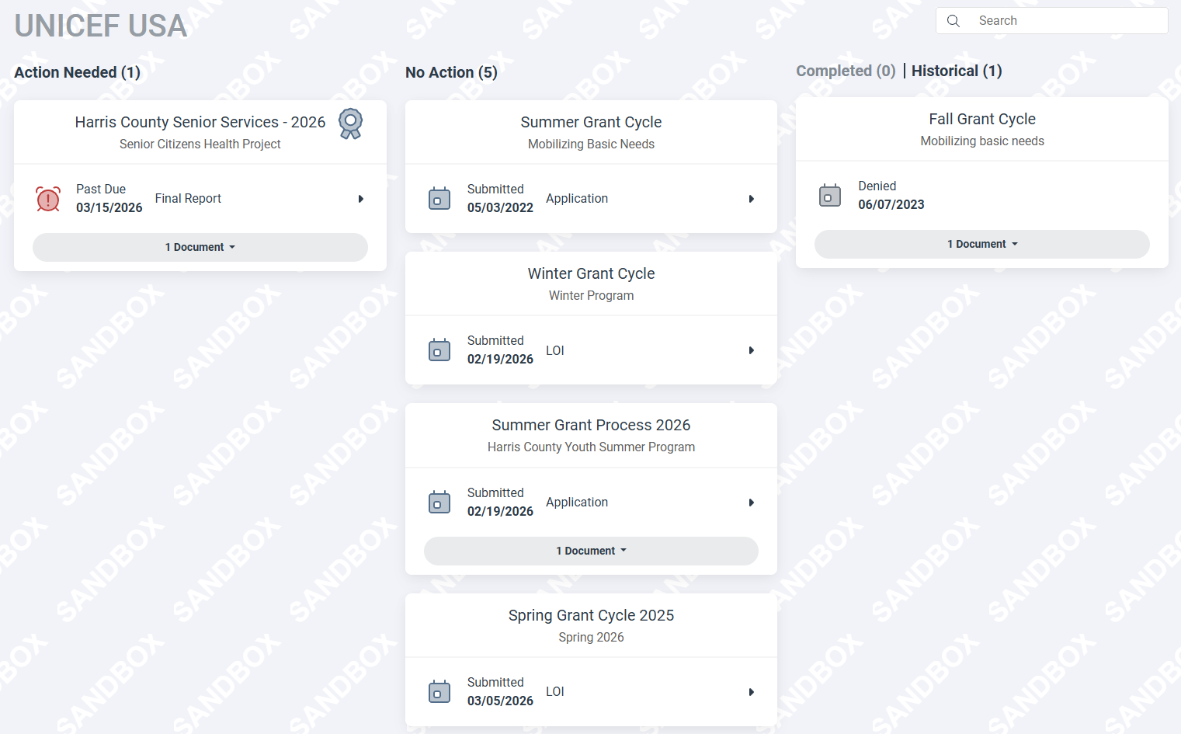Open LOI under Winter Grant Cycle
Viewport: 1181px width, 734px height.
tap(555, 350)
